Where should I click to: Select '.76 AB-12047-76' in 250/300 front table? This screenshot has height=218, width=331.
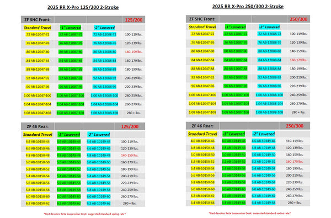tap(202, 42)
